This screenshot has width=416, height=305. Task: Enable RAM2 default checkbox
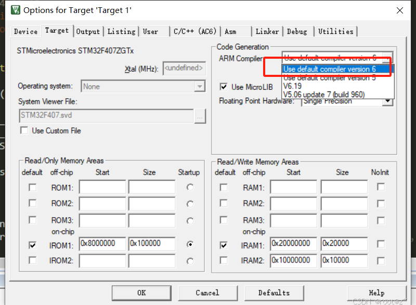224,203
